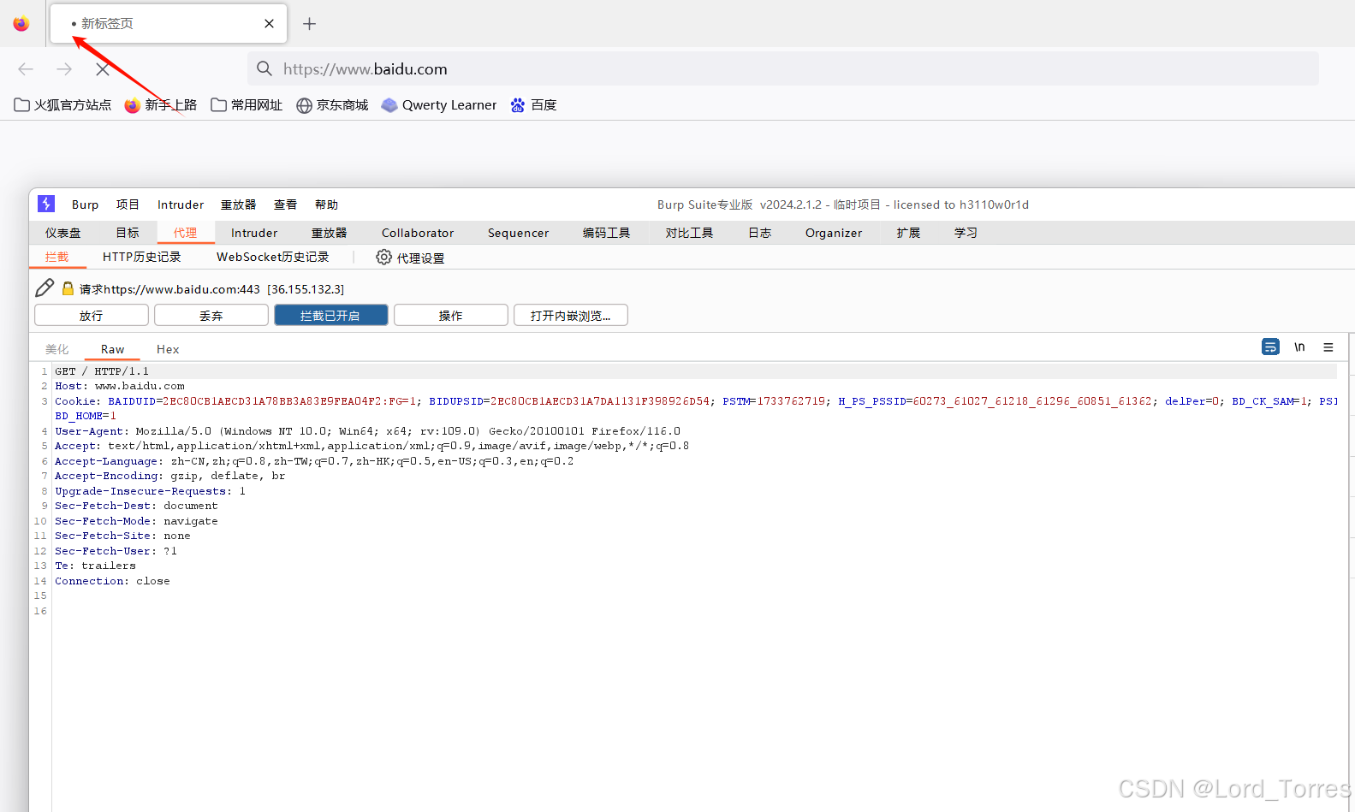Screen dimensions: 1355x812
Task: Open the Organizer tab
Action: 834,233
